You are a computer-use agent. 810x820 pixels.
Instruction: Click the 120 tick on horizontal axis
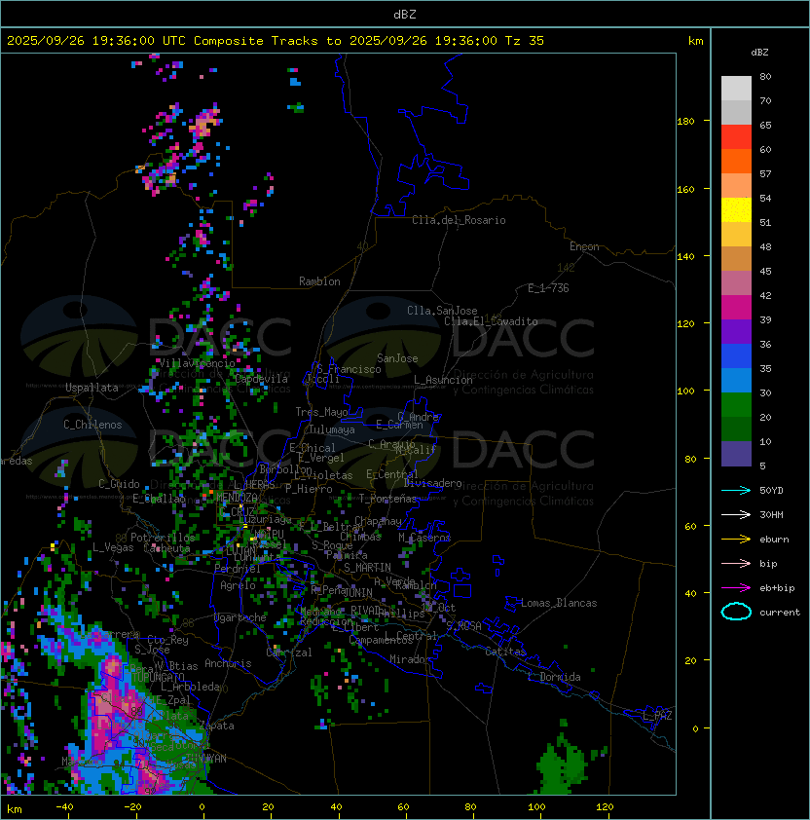[x=605, y=806]
